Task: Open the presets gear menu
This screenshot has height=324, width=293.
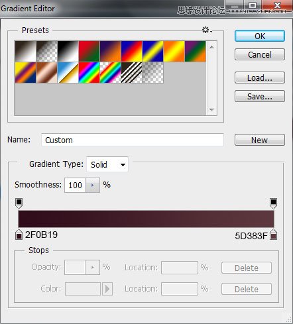Action: (207, 30)
